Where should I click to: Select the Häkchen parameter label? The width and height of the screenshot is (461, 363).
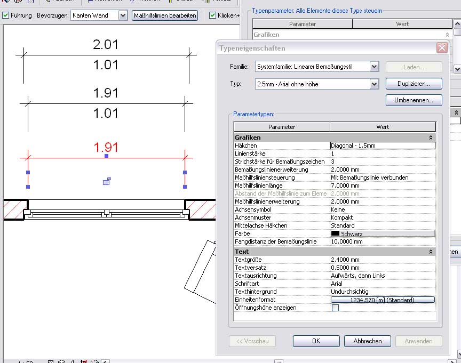[246, 146]
